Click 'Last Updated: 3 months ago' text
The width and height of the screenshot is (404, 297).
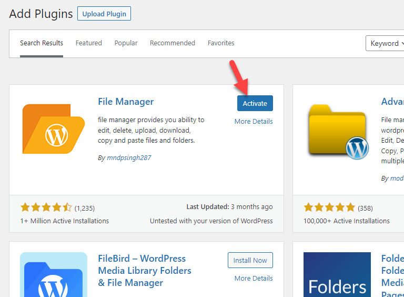click(229, 207)
